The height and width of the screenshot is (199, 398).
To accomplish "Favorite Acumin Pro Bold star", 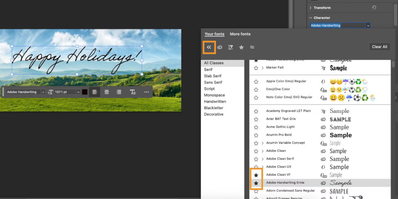I will tap(256, 135).
